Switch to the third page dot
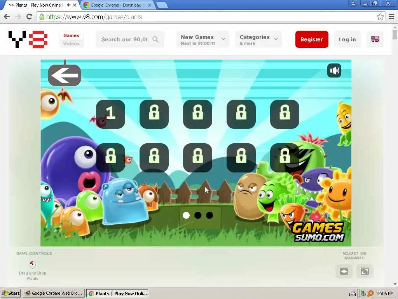This screenshot has width=398, height=299. (209, 215)
